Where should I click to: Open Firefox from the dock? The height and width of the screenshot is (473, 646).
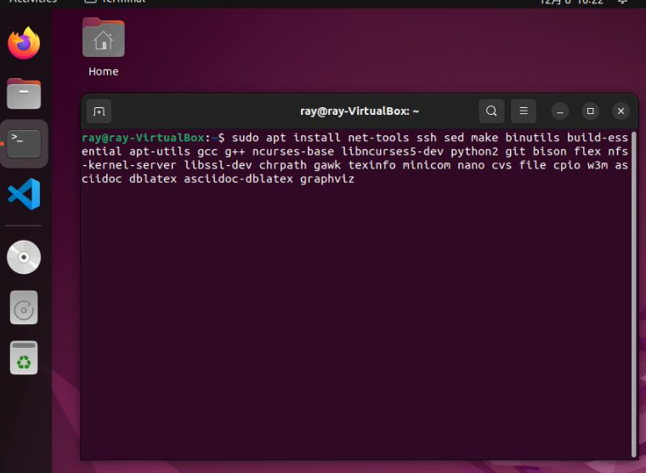click(x=24, y=43)
